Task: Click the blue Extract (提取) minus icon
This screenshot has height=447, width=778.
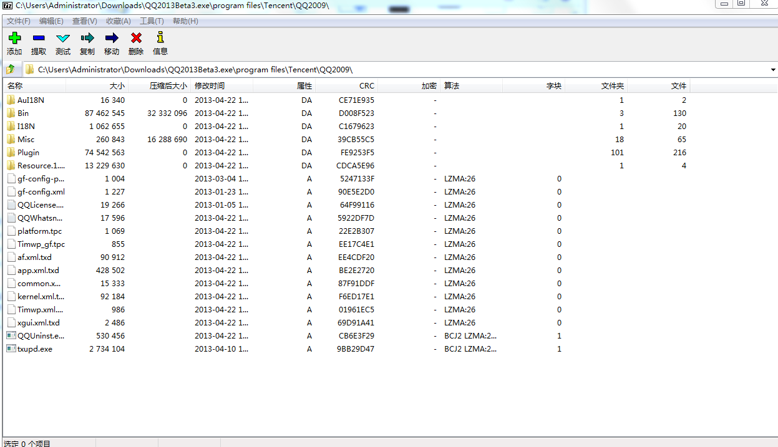Action: tap(39, 38)
